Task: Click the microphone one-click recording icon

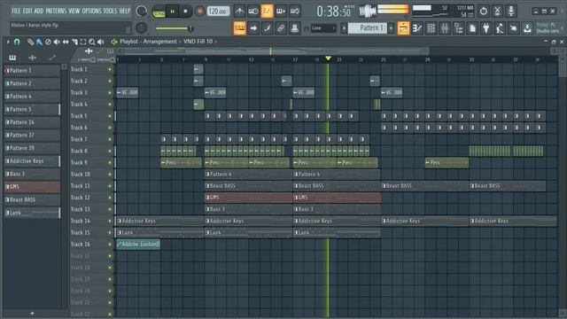Action: tap(511, 12)
